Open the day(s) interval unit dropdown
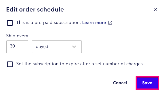This screenshot has height=94, width=164. 57,47
